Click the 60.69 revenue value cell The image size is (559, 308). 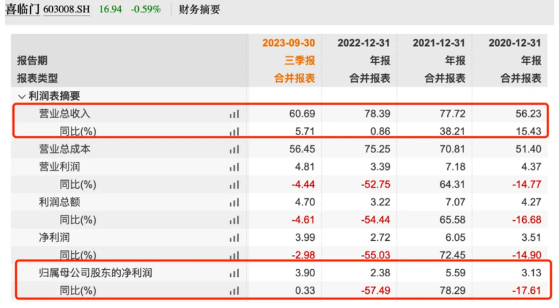coord(303,114)
